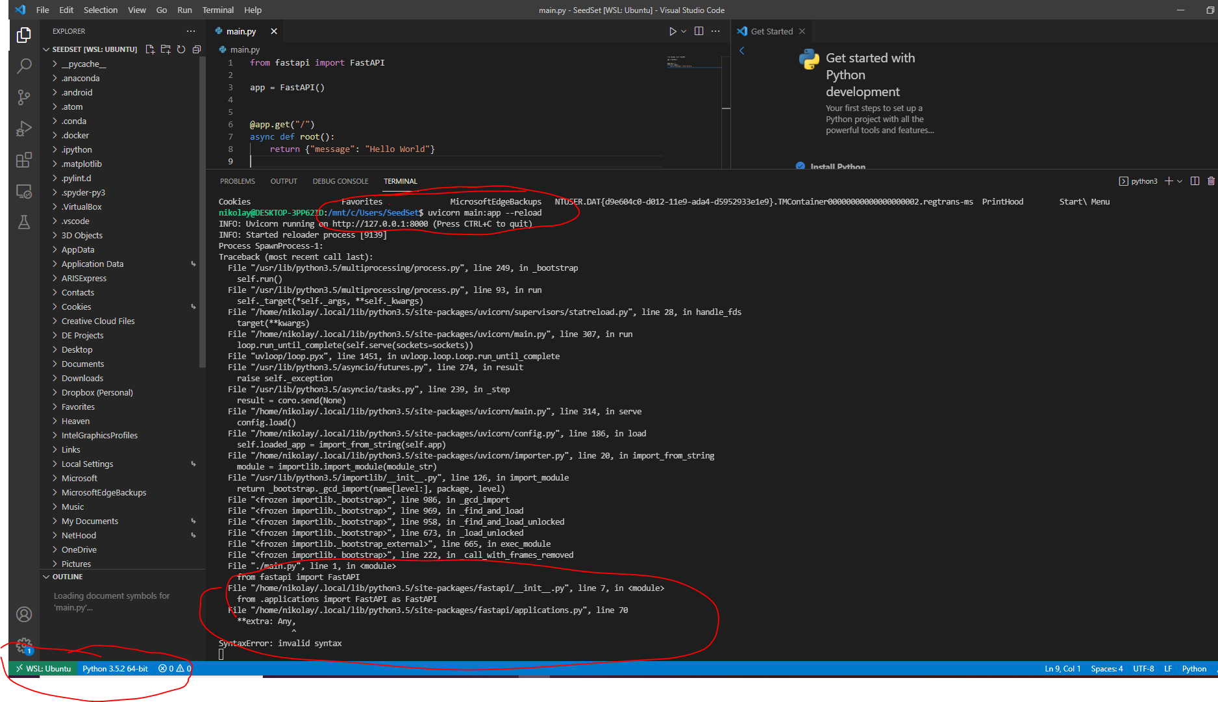Switch to the DEBUG CONSOLE tab
The image size is (1218, 702).
coord(340,181)
